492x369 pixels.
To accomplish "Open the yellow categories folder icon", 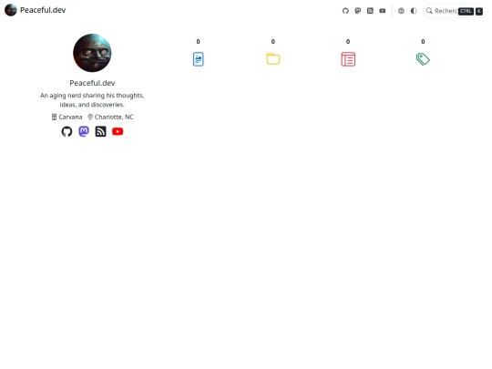I will click(x=273, y=59).
